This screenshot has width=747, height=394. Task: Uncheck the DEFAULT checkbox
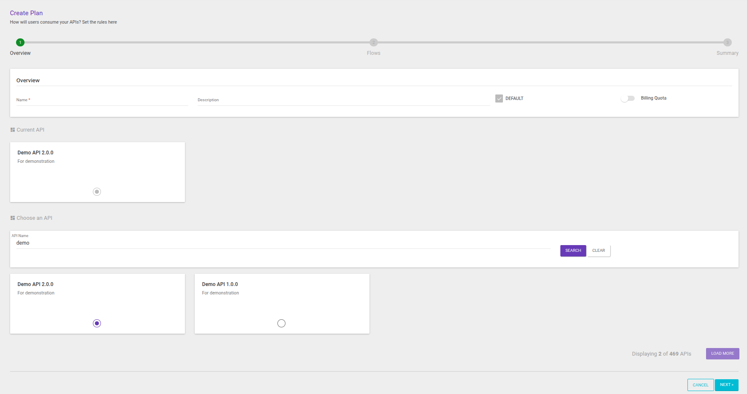[x=499, y=98]
